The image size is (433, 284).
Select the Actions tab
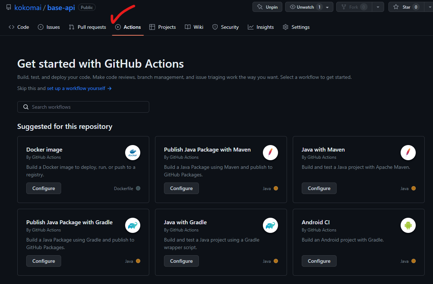(128, 27)
